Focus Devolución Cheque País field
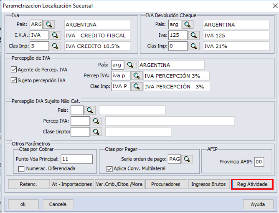279x213 pixels. (x=175, y=25)
